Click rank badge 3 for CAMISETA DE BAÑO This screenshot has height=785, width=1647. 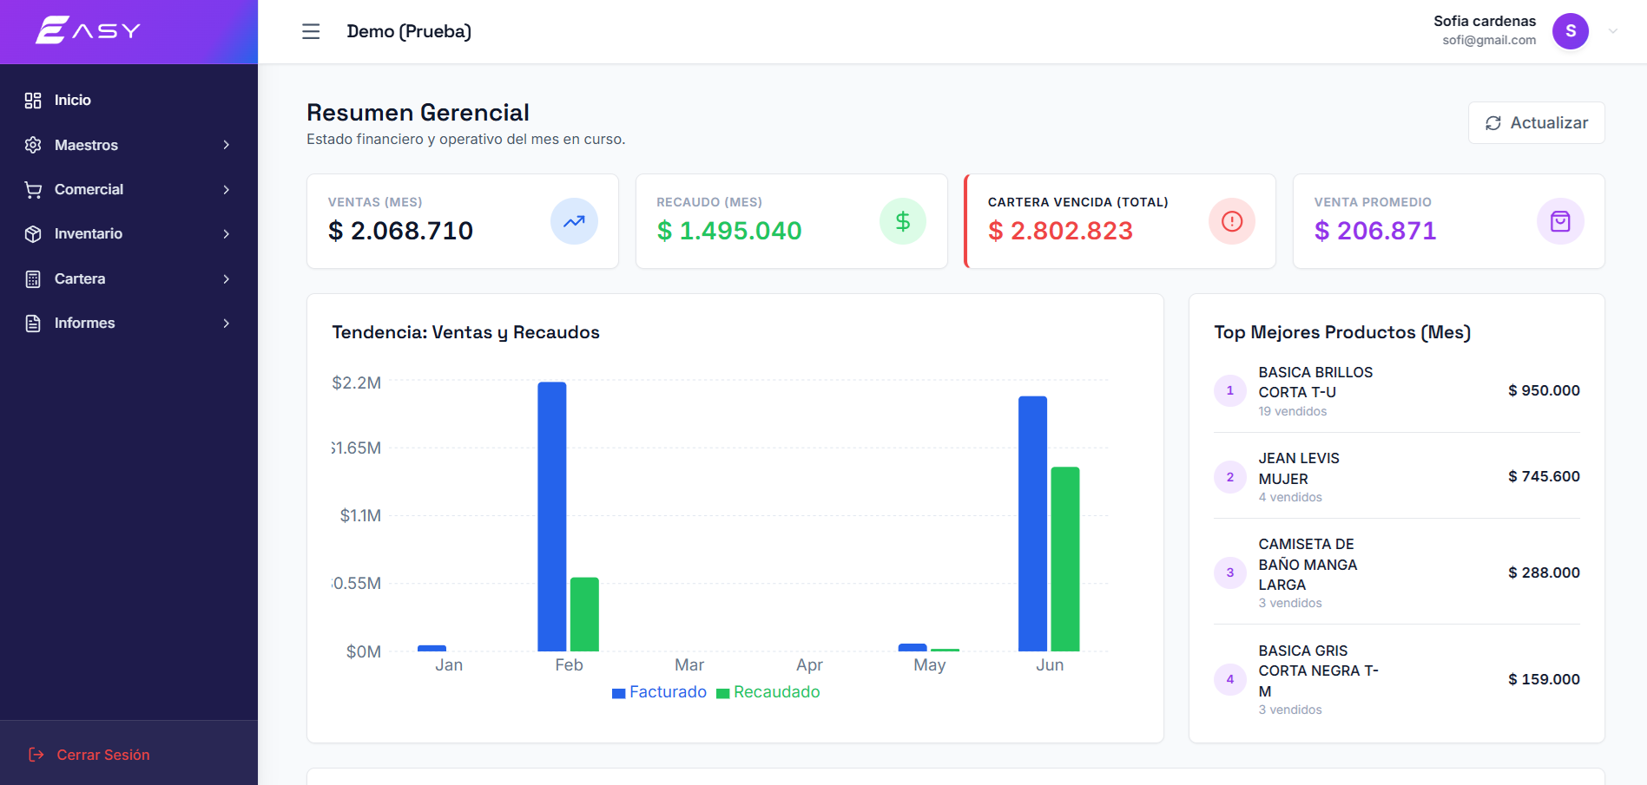click(1229, 572)
